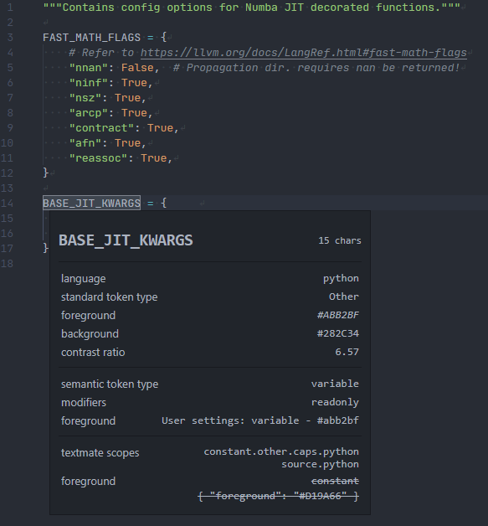Viewport: 488px width, 526px height.
Task: Click the "afn" dictionary key
Action: (85, 143)
